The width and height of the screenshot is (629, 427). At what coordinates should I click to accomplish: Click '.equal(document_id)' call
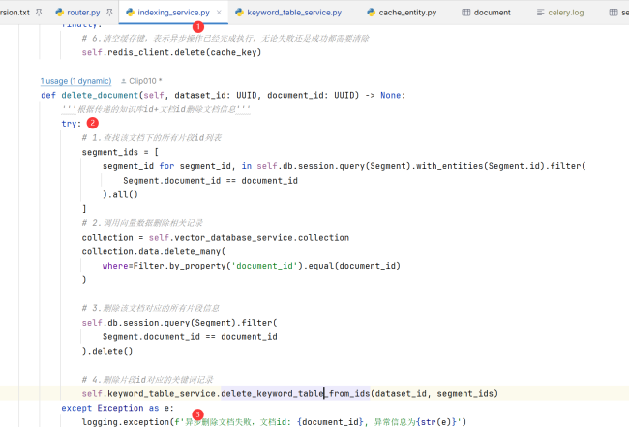[x=352, y=266]
